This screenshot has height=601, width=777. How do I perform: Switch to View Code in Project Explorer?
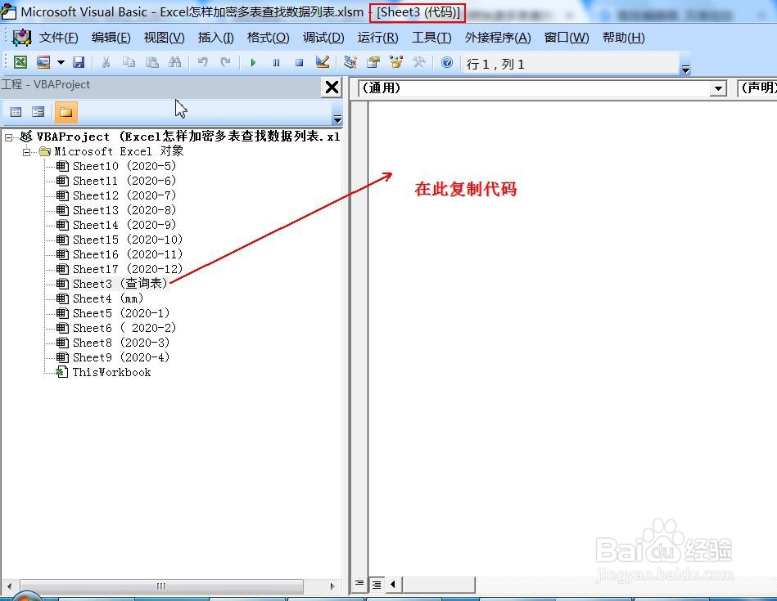[x=15, y=112]
